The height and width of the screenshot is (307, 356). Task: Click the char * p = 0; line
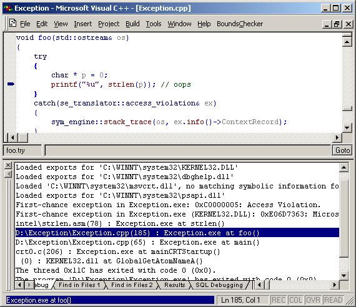[x=79, y=75]
